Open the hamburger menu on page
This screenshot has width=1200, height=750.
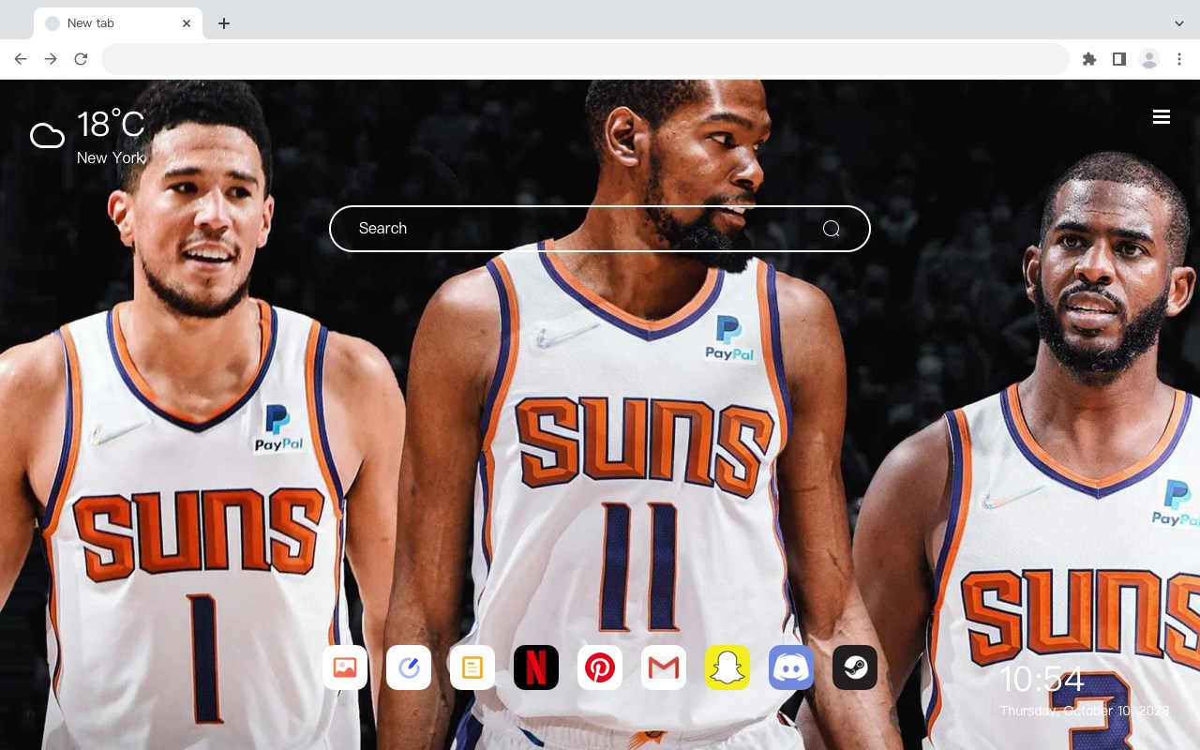(1162, 117)
